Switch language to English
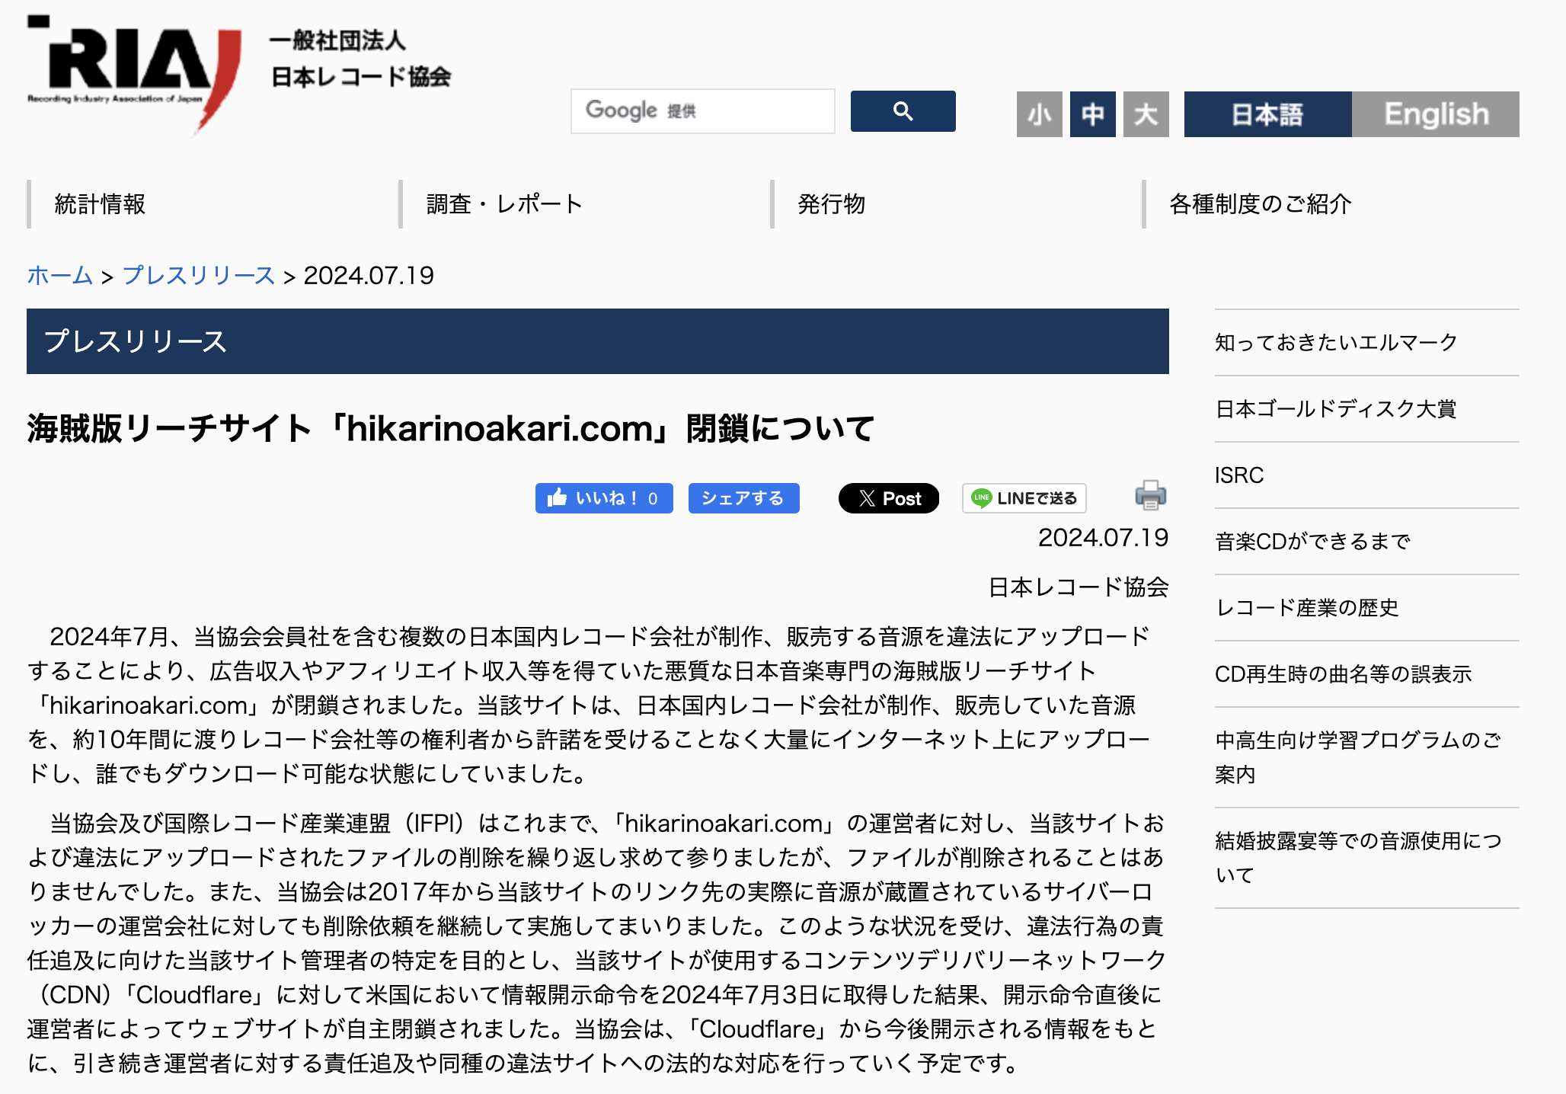This screenshot has height=1094, width=1566. 1435,114
